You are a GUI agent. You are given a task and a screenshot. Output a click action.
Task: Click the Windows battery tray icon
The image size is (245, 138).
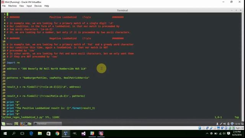click(x=216, y=133)
